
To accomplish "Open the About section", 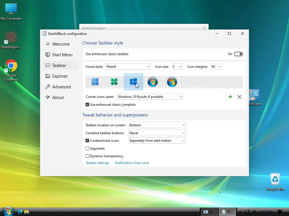I will click(x=60, y=97).
